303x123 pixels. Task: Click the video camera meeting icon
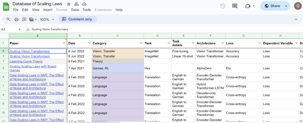pos(248,6)
